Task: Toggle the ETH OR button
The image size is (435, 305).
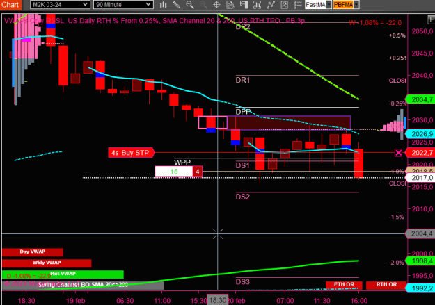Action: click(344, 285)
